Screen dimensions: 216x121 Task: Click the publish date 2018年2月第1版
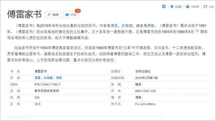146,78
